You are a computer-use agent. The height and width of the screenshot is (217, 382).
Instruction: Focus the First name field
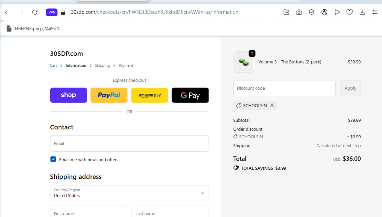point(89,212)
